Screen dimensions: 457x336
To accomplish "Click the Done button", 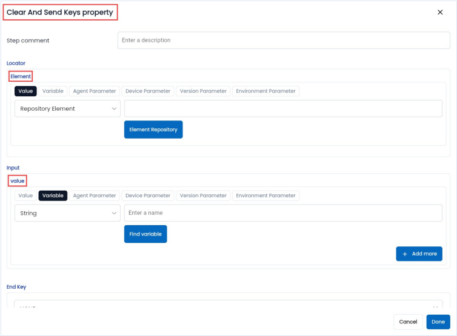I will pyautogui.click(x=438, y=322).
